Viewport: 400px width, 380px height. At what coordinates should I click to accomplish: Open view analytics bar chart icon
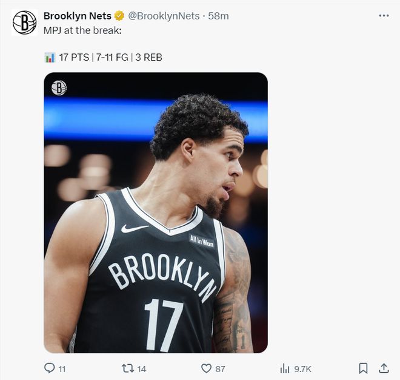tap(284, 368)
